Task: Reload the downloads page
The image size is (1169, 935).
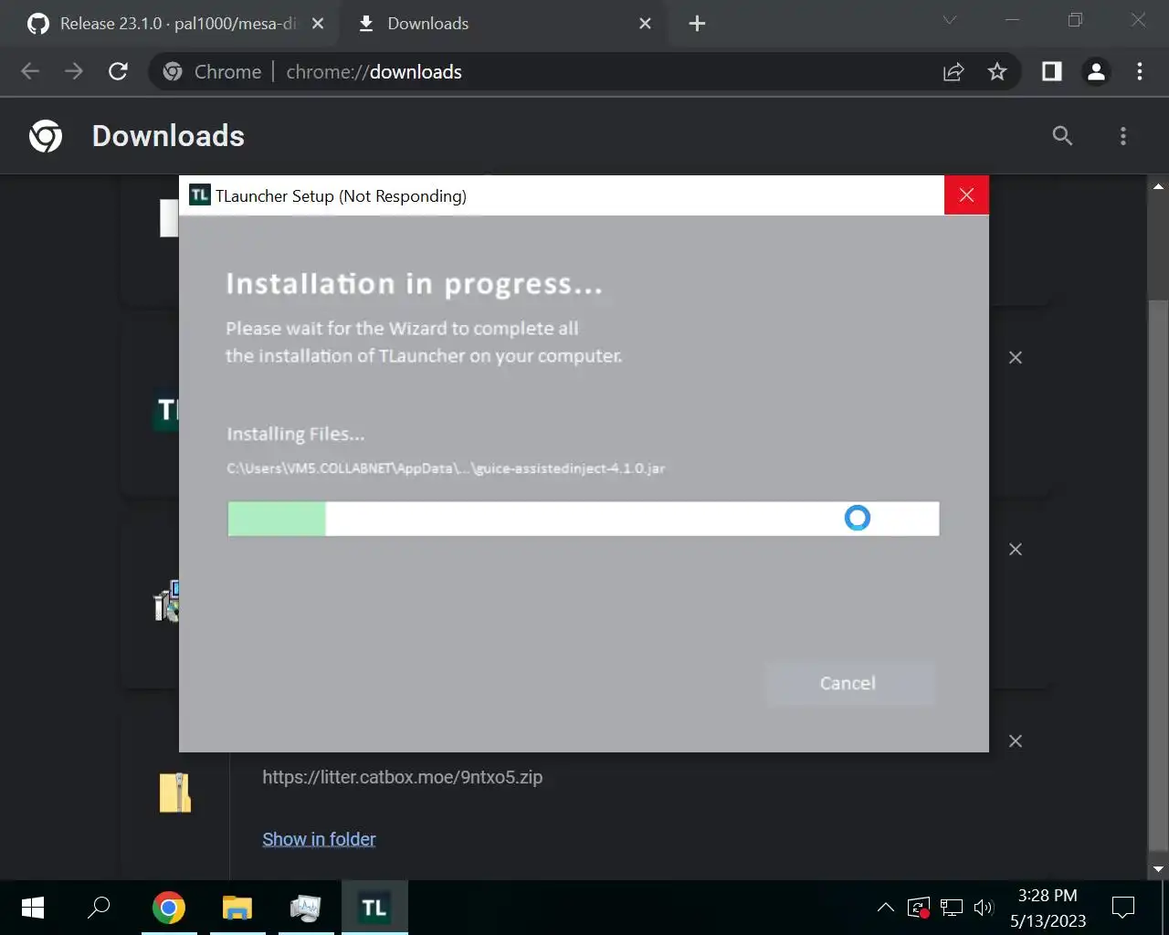Action: (x=118, y=71)
